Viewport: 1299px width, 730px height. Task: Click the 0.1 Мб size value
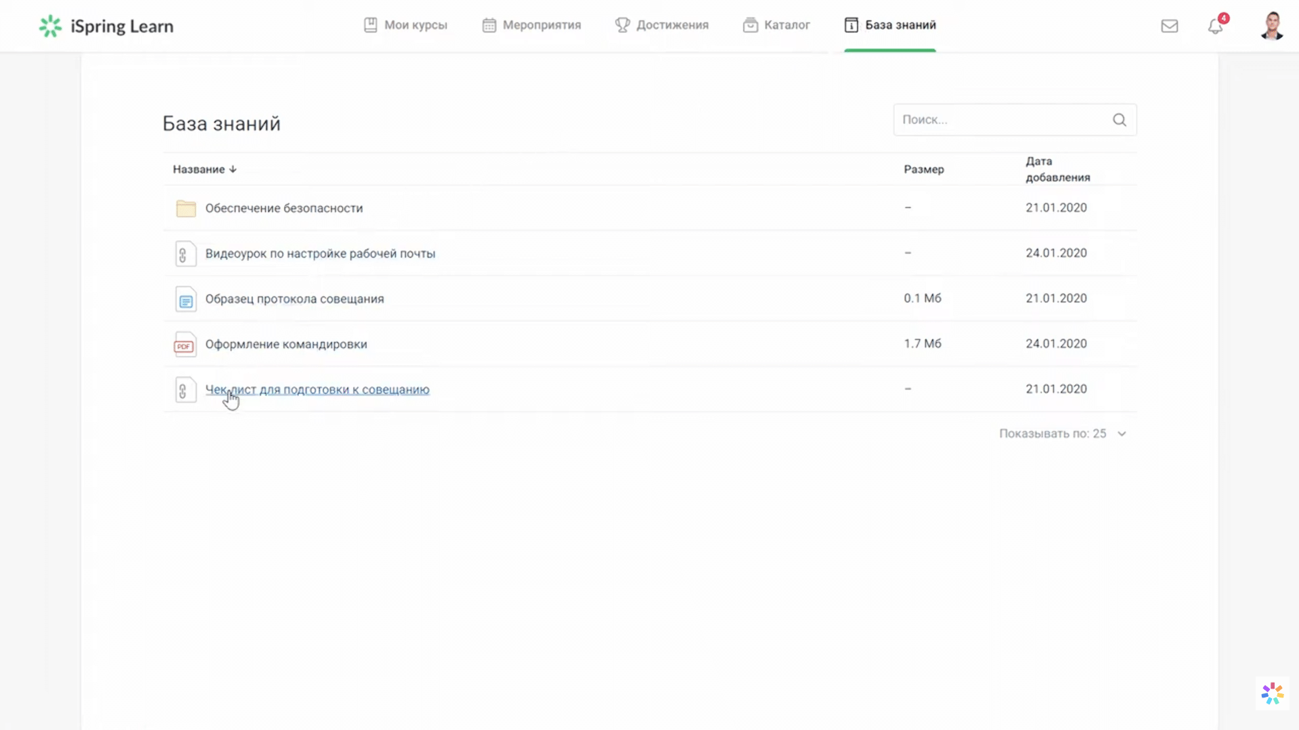click(x=922, y=298)
